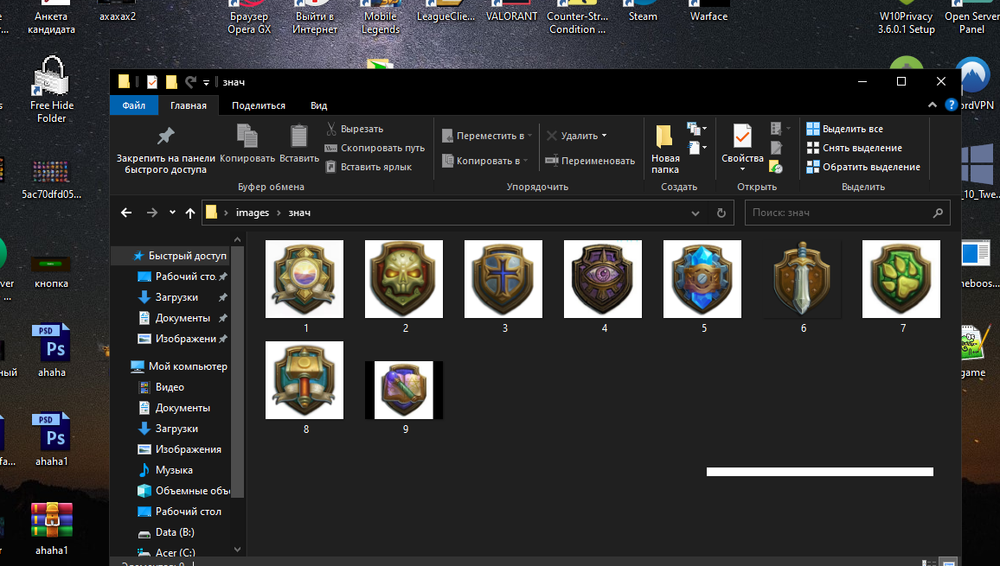Go up one folder level arrow
This screenshot has width=1000, height=566.
[x=190, y=213]
